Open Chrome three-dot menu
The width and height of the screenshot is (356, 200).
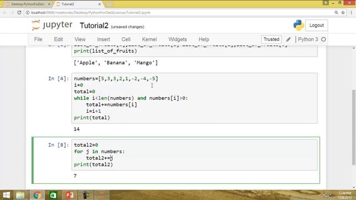tap(351, 13)
